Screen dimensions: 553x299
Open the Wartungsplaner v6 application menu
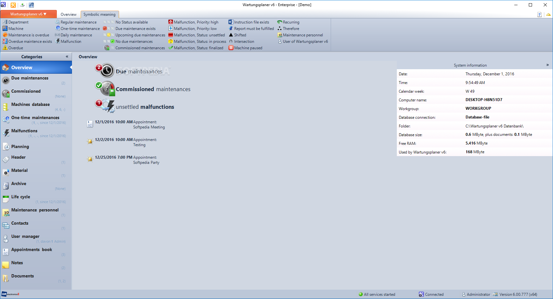tap(28, 14)
